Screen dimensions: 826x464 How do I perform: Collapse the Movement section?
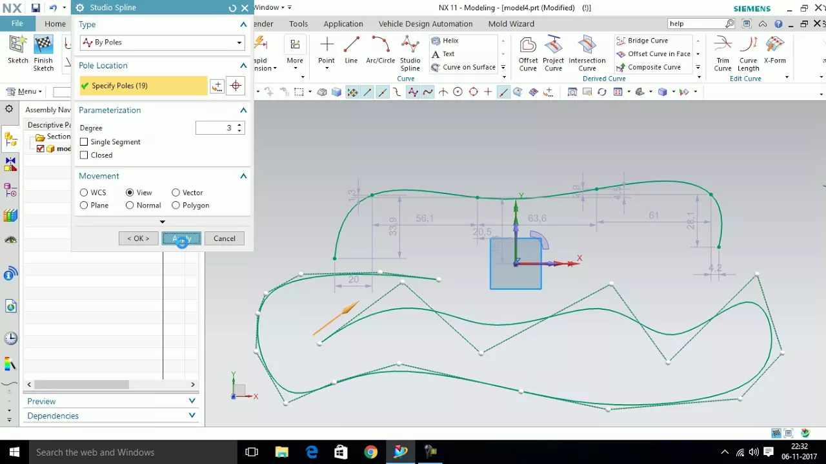243,176
